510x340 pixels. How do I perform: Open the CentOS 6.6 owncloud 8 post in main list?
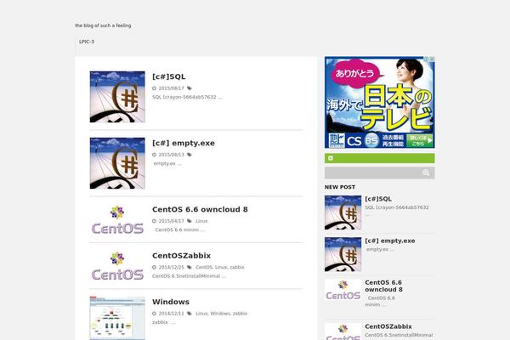click(200, 210)
